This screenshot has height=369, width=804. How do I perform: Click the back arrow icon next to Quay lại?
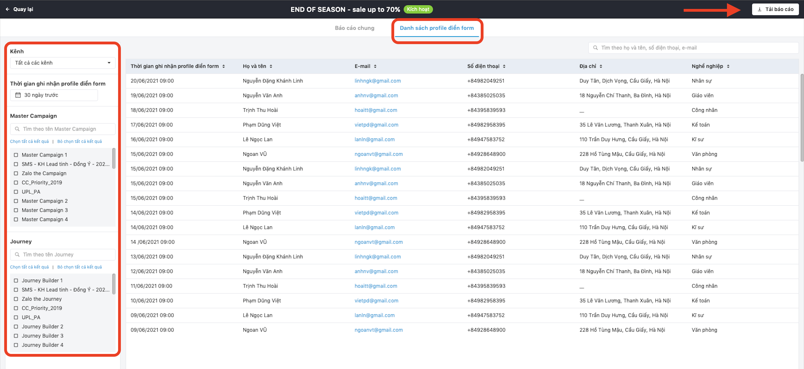[x=8, y=9]
